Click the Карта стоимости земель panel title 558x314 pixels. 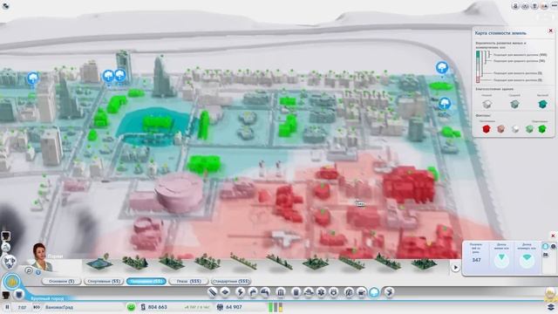coord(500,33)
